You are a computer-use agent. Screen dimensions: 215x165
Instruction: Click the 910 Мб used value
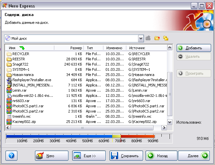pyautogui.click(x=203, y=139)
